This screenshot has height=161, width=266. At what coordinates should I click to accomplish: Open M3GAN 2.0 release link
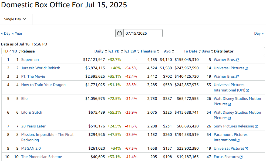coord(31,149)
